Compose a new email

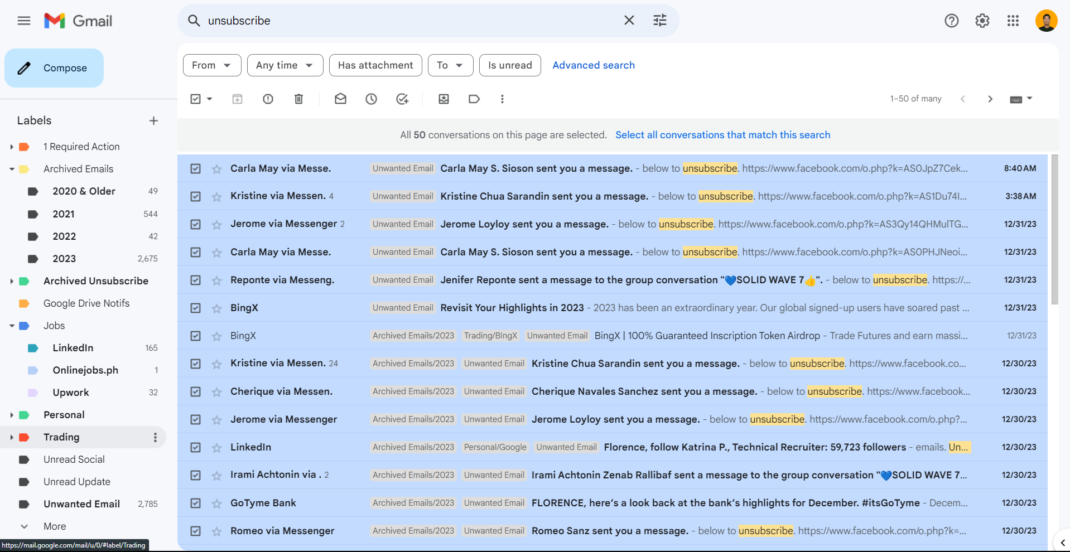click(x=54, y=68)
